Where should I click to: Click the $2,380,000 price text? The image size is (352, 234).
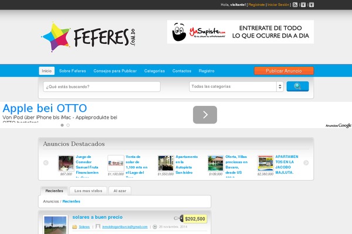tap(265, 174)
